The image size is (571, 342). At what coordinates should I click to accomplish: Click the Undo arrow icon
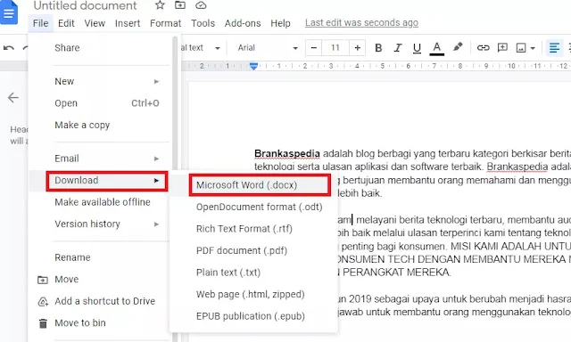coord(9,47)
